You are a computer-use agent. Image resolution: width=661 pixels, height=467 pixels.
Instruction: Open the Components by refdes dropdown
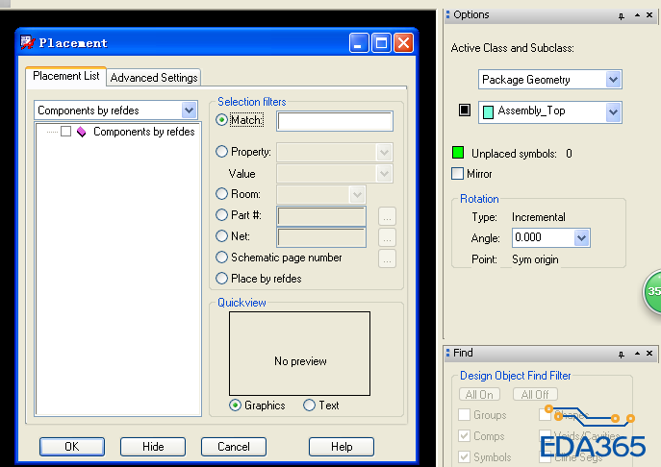190,111
